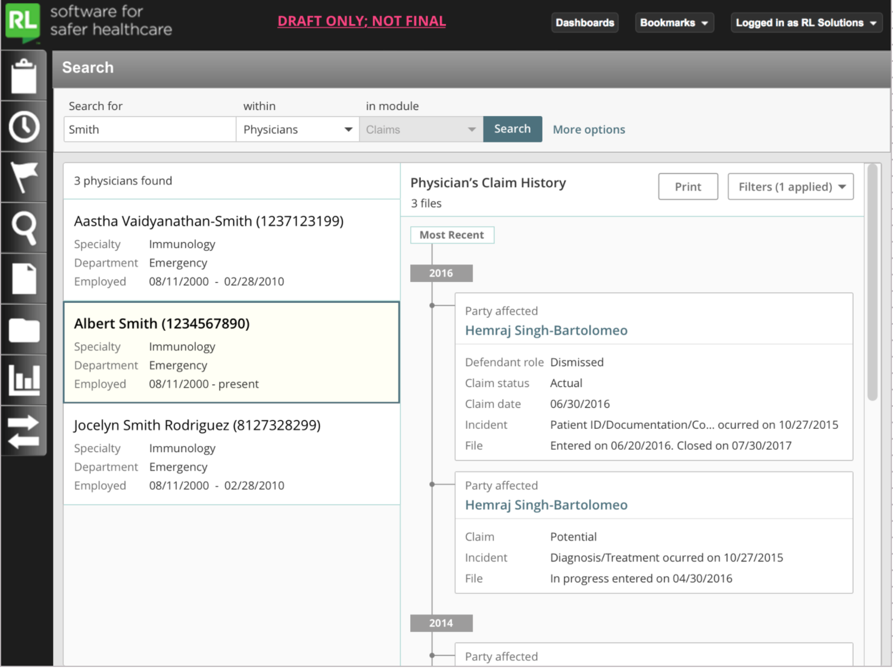Click 'Diagnosis/Treatment ocurred on 10/27/2015' text

click(667, 557)
